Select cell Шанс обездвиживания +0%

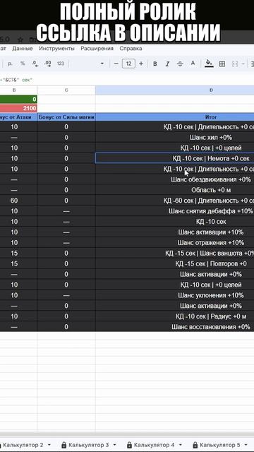click(x=175, y=179)
